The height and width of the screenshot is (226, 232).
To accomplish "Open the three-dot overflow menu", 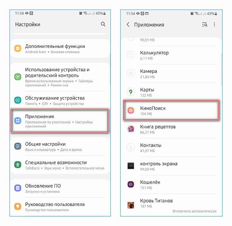I will pyautogui.click(x=214, y=25).
